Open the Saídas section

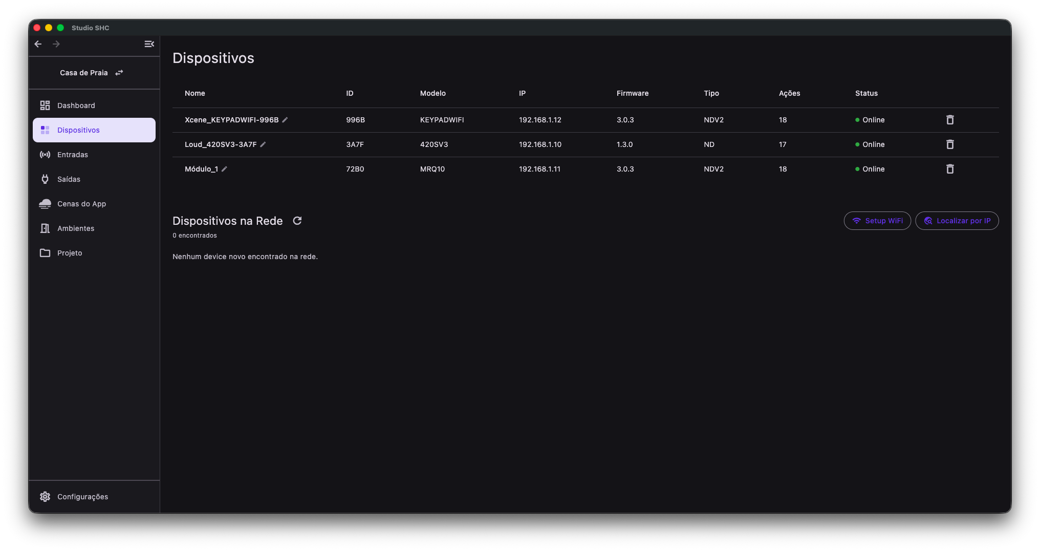(94, 179)
